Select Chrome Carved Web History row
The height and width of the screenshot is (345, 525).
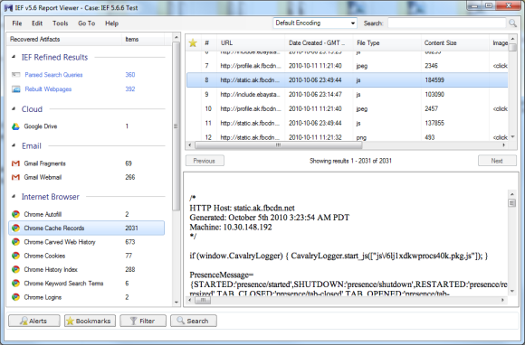(86, 242)
